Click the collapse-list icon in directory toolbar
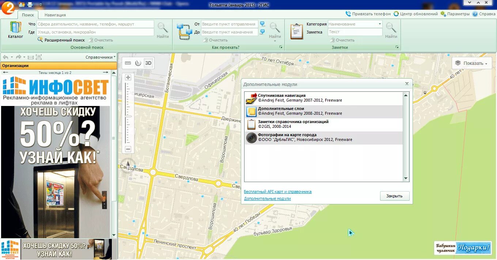Viewport: 497px width, 260px height. [x=30, y=57]
